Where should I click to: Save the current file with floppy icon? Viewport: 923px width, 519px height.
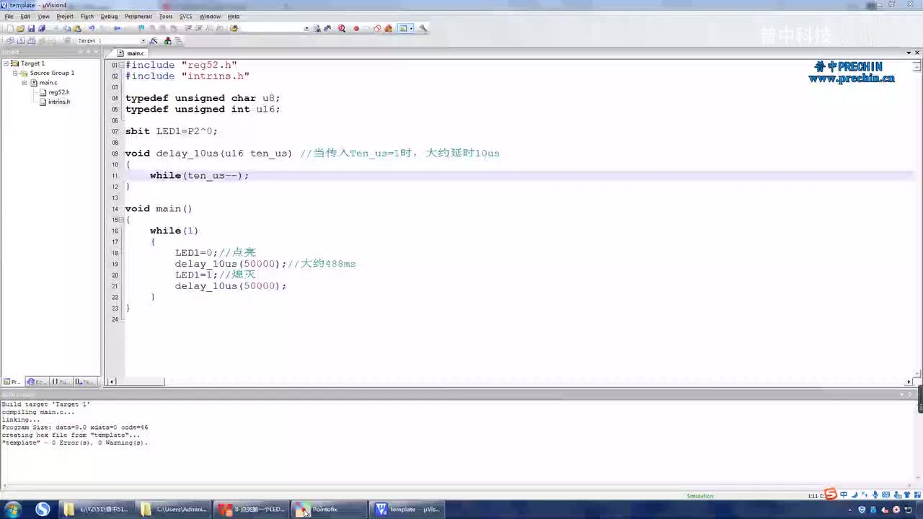[31, 28]
